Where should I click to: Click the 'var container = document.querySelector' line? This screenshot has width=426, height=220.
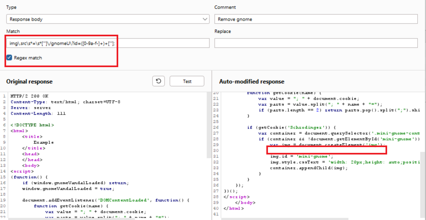339,133
